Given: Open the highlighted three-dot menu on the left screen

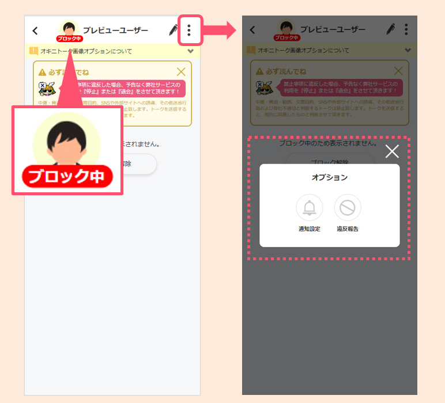Looking at the screenshot, I should point(189,31).
